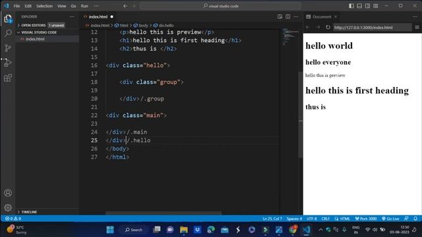This screenshot has height=237, width=422.
Task: Click Go Live in the status bar
Action: (x=390, y=219)
